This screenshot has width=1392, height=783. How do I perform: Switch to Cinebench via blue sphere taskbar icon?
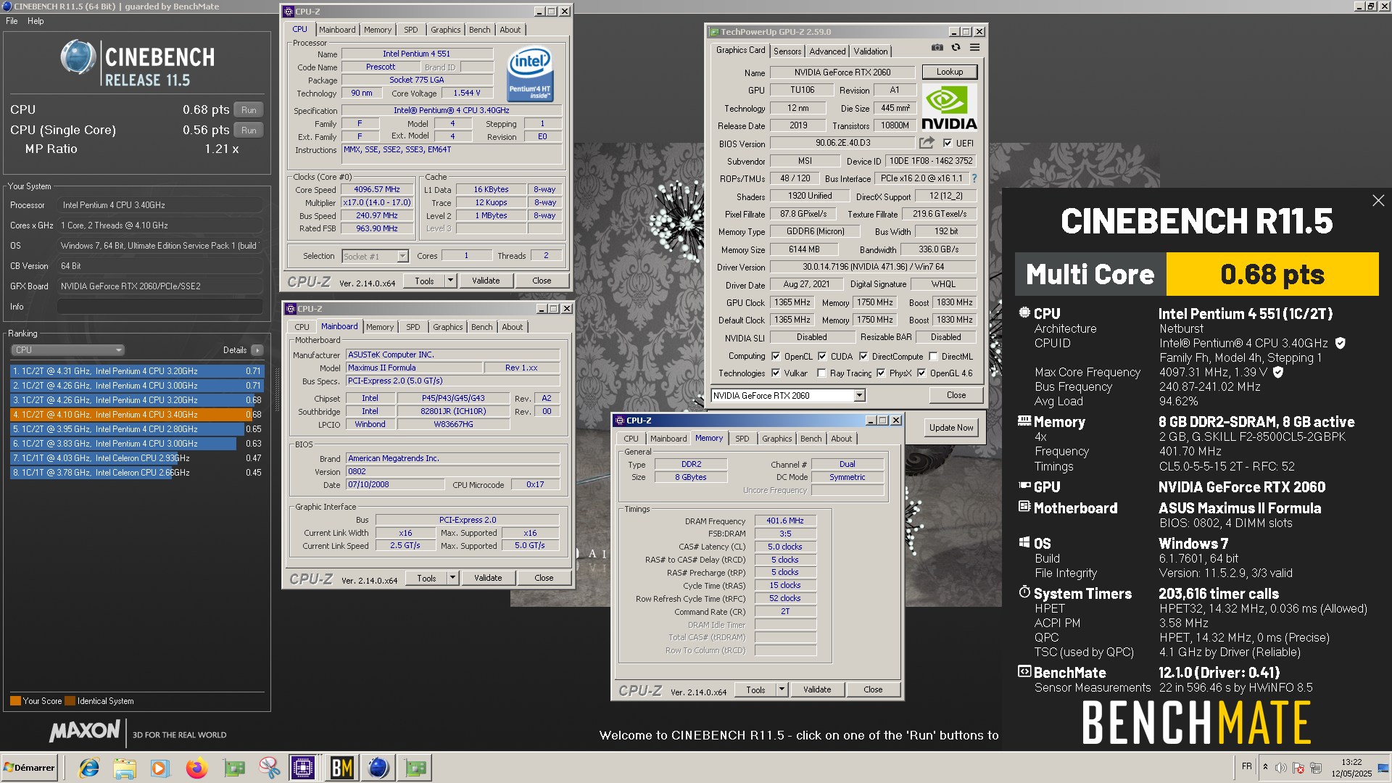pos(378,768)
